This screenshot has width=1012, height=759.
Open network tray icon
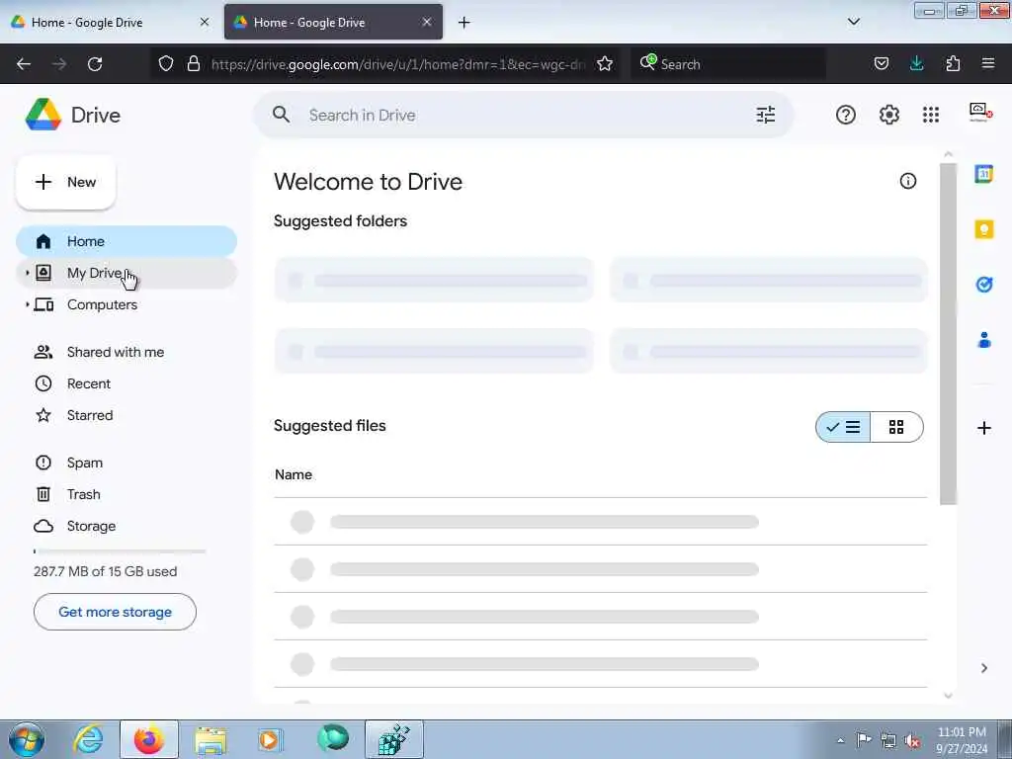pos(888,741)
